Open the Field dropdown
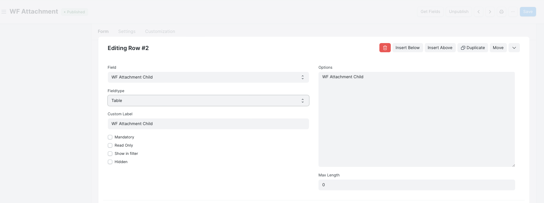This screenshot has width=544, height=203. tap(208, 77)
